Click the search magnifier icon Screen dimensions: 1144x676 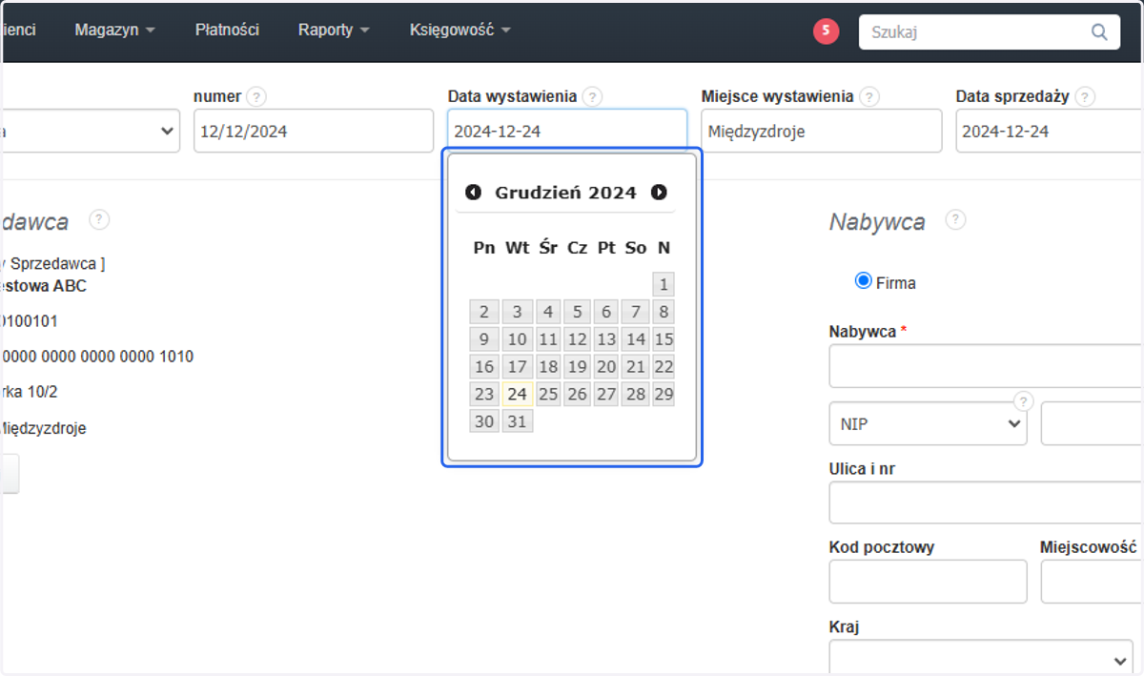(x=1099, y=31)
